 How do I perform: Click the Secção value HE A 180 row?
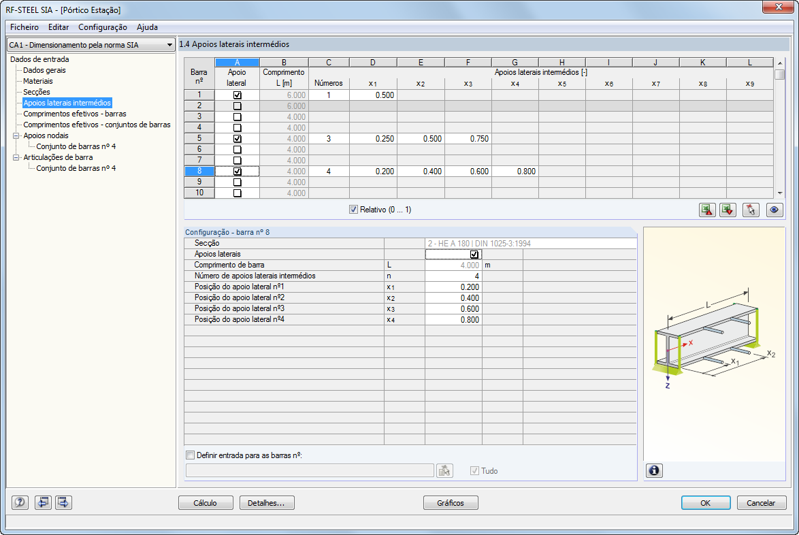(530, 244)
